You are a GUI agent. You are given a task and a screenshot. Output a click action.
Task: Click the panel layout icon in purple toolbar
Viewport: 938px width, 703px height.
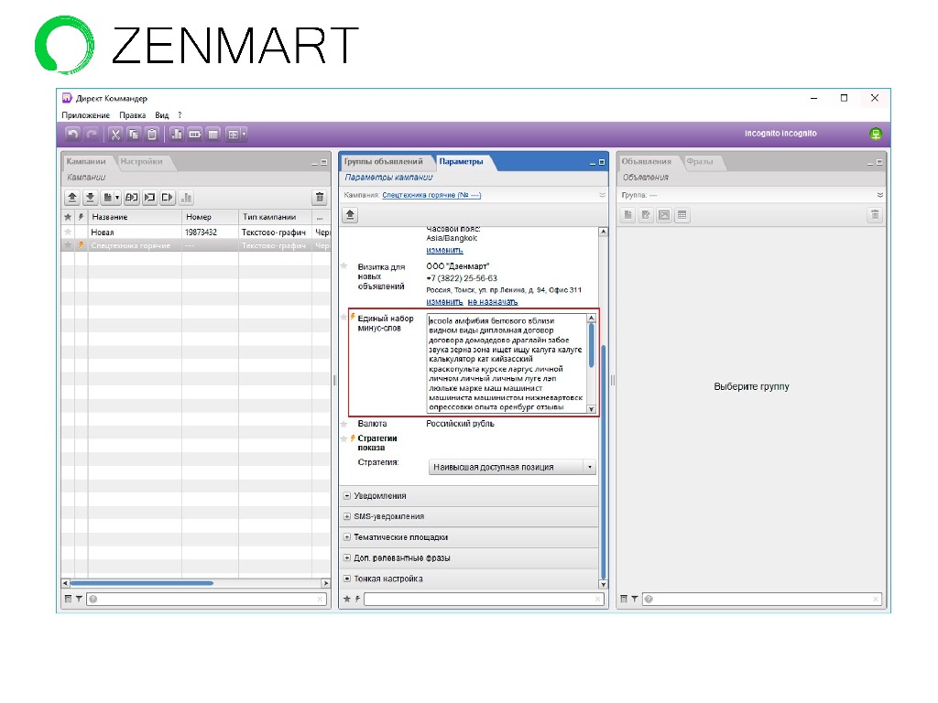(x=233, y=135)
